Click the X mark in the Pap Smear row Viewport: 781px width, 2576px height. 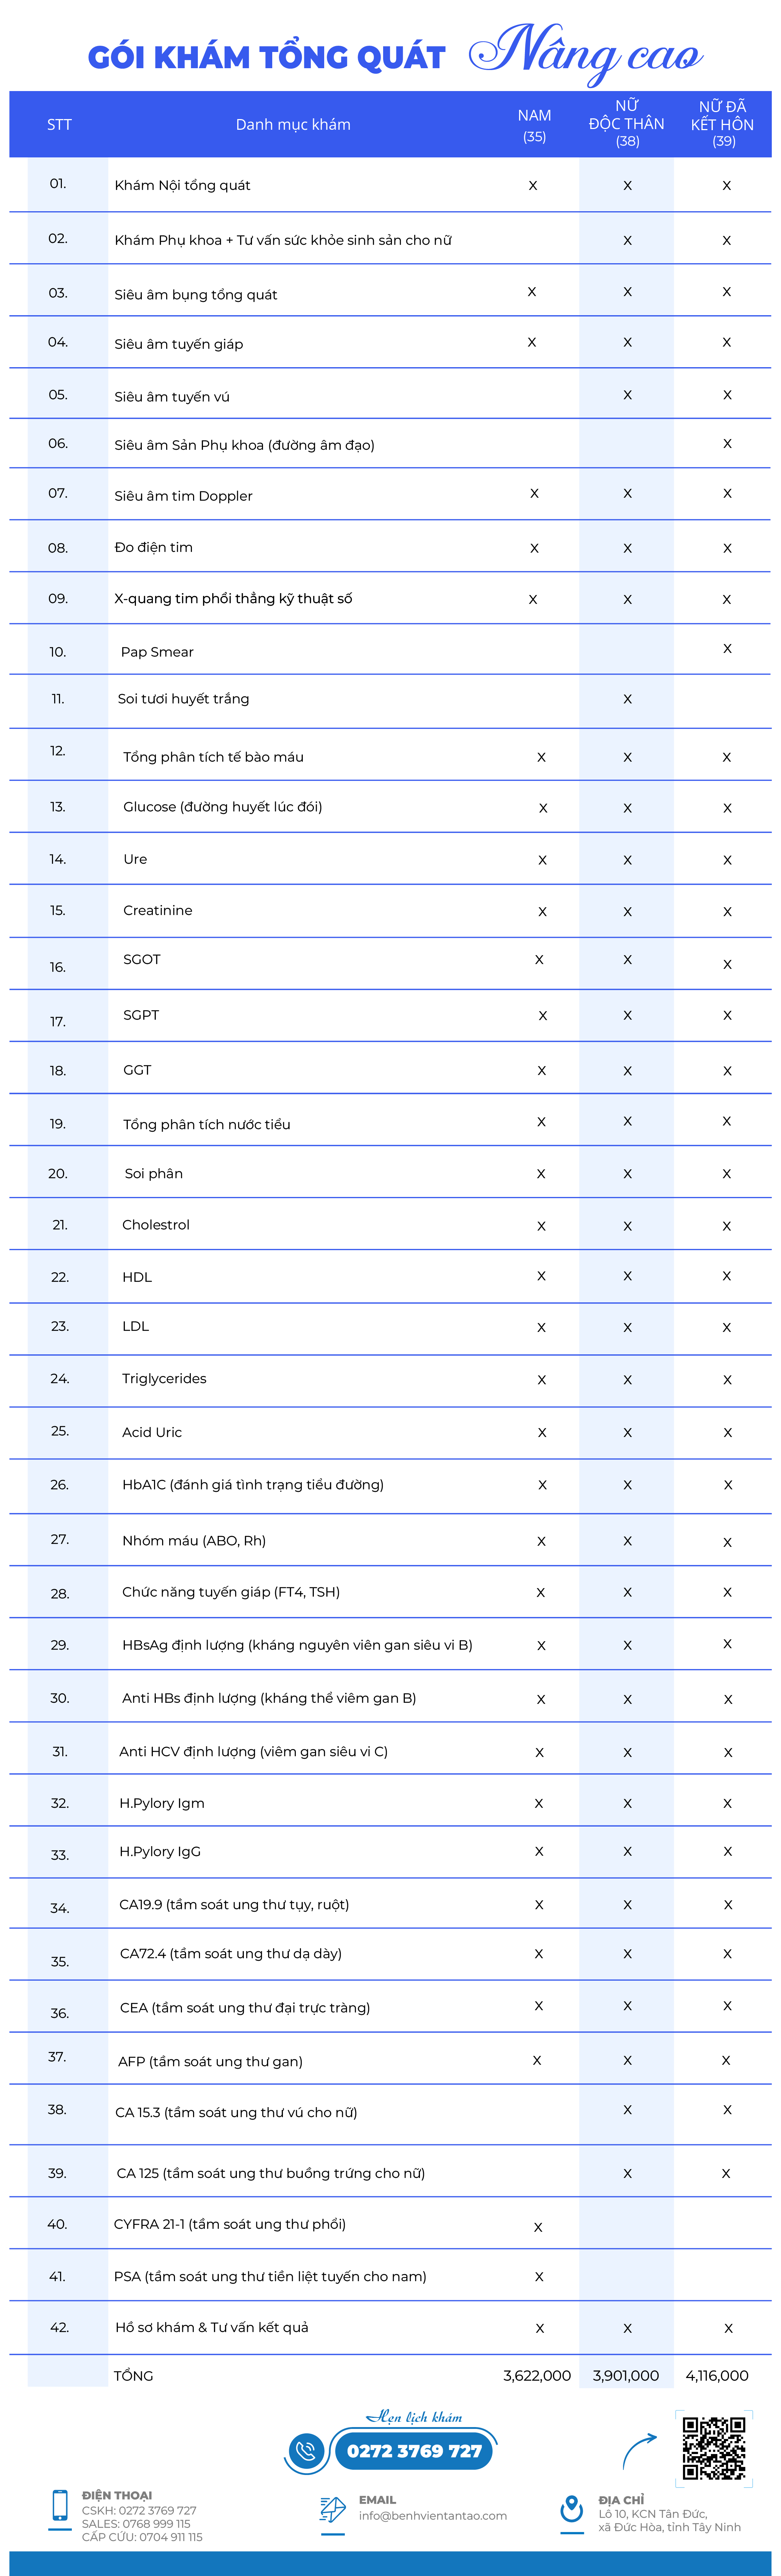click(727, 648)
